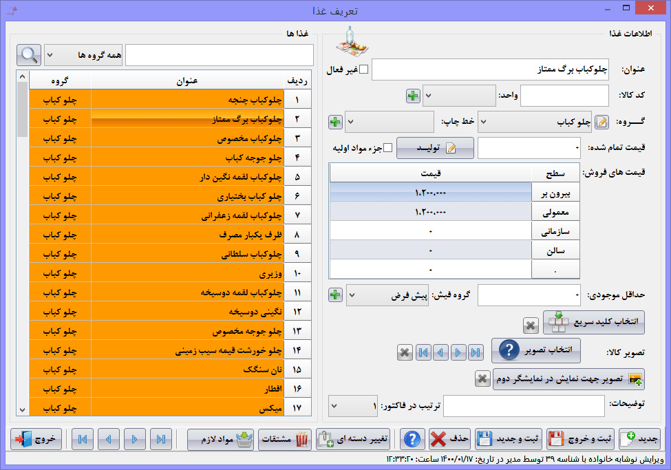Image resolution: width=671 pixels, height=470 pixels.
Task: Select row ظرف یکبار مصرف in food list
Action: (170, 234)
